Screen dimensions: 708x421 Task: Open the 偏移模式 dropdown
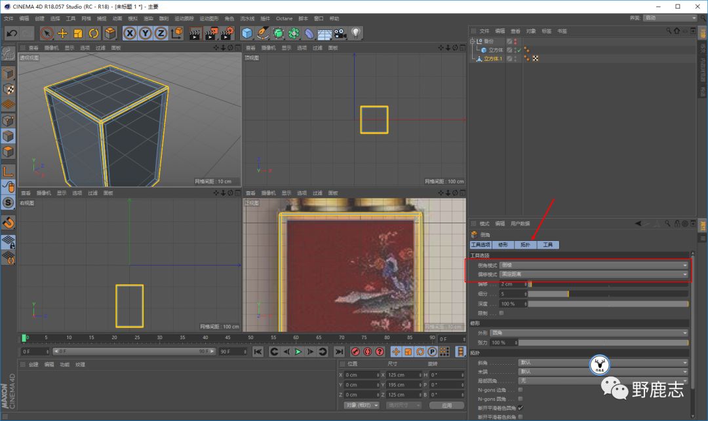pyautogui.click(x=593, y=274)
